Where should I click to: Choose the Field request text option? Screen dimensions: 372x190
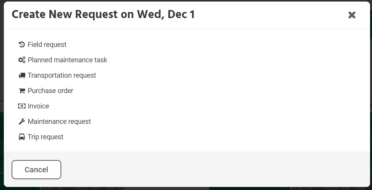[x=47, y=45]
